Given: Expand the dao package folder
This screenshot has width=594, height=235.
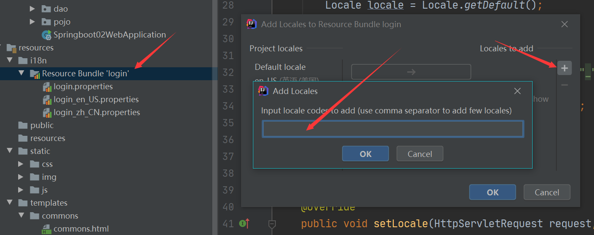Looking at the screenshot, I should coord(32,9).
